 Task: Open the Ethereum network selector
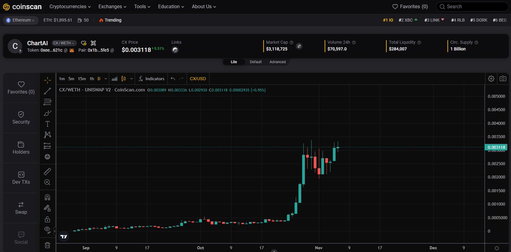pyautogui.click(x=20, y=20)
